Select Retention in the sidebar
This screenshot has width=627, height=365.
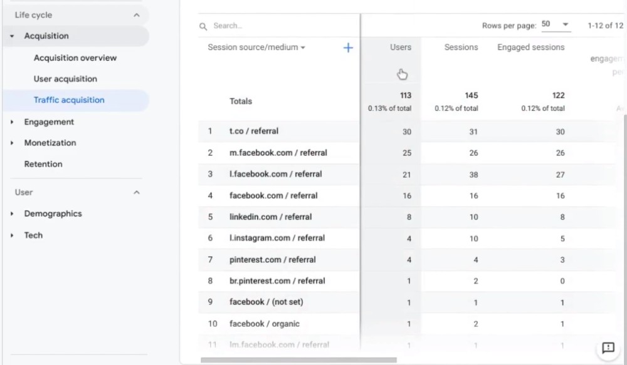(43, 163)
